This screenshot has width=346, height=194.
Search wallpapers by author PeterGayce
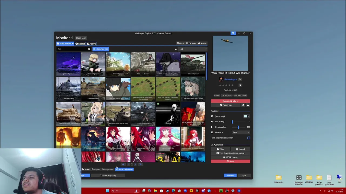pos(240,79)
